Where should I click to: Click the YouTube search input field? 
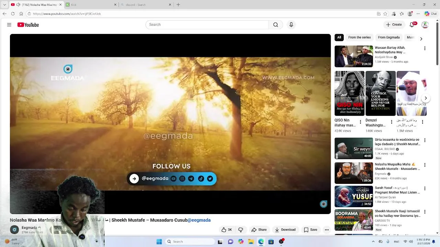(207, 25)
